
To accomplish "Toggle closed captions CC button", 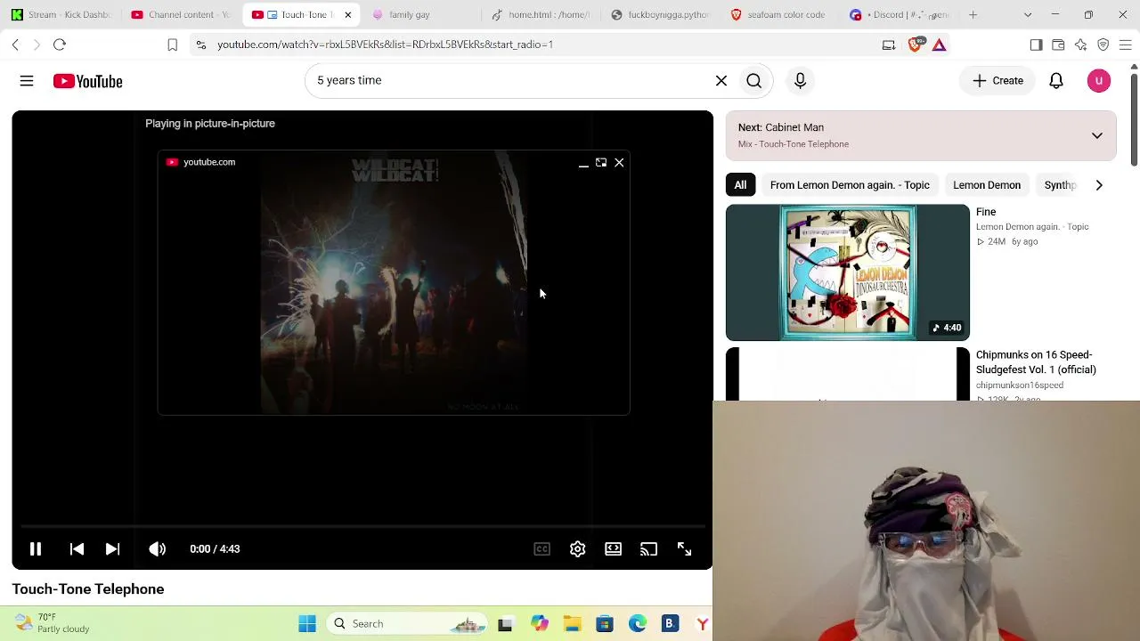I will tap(541, 549).
